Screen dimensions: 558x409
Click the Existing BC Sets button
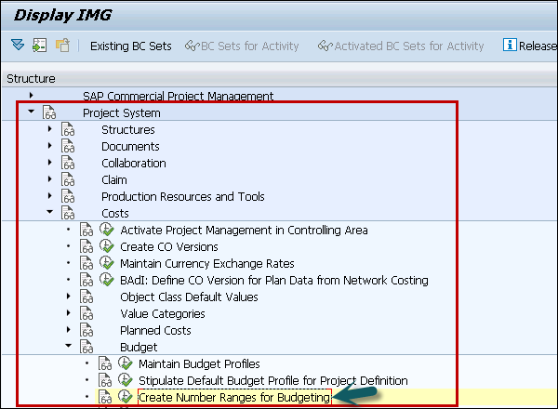(130, 46)
